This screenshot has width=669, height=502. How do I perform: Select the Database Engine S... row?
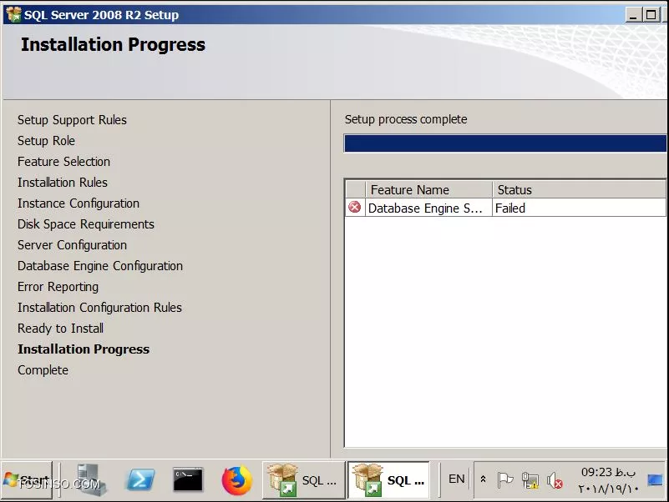pyautogui.click(x=505, y=208)
